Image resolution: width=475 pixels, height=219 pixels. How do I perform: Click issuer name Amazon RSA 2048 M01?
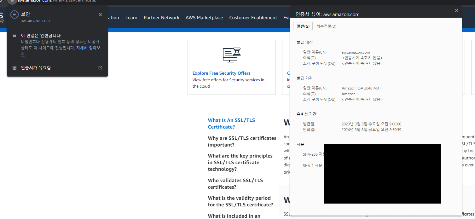pos(361,88)
